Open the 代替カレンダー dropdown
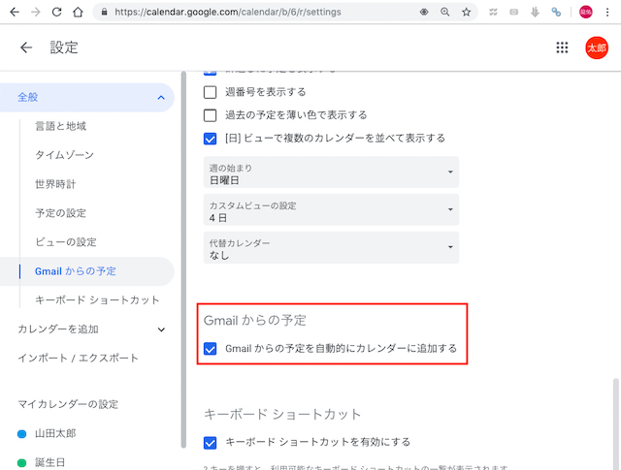Image resolution: width=621 pixels, height=470 pixels. point(331,247)
